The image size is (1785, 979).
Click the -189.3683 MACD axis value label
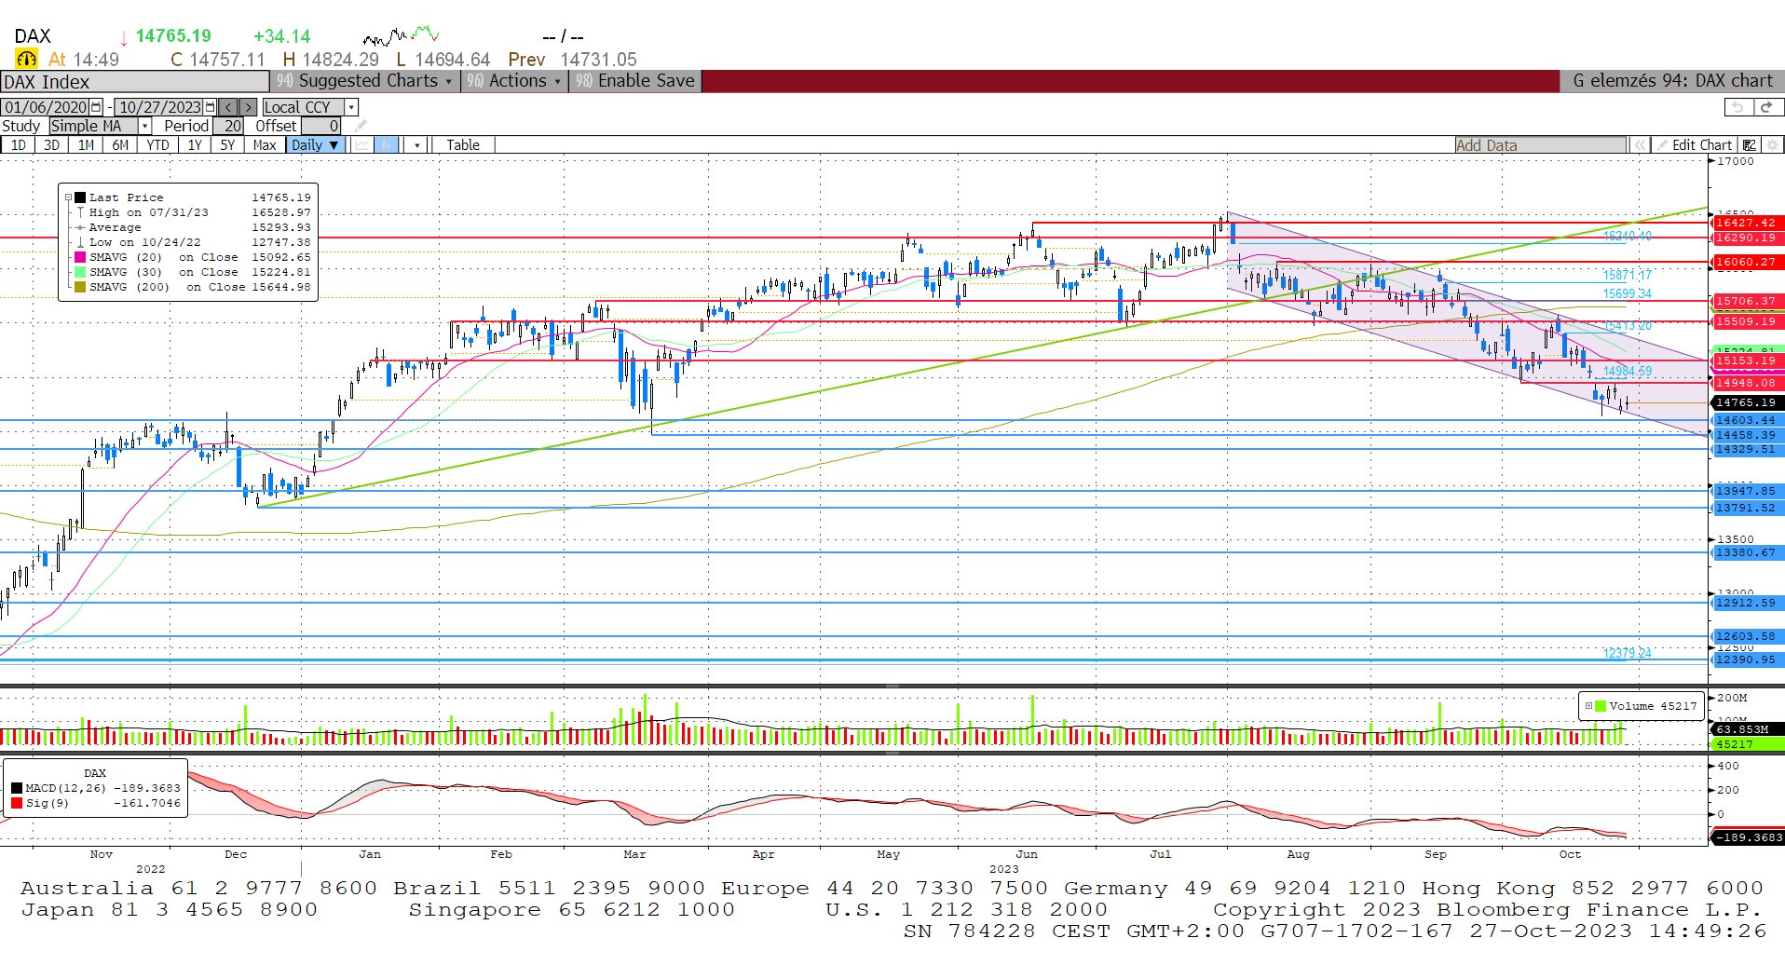(x=1749, y=837)
